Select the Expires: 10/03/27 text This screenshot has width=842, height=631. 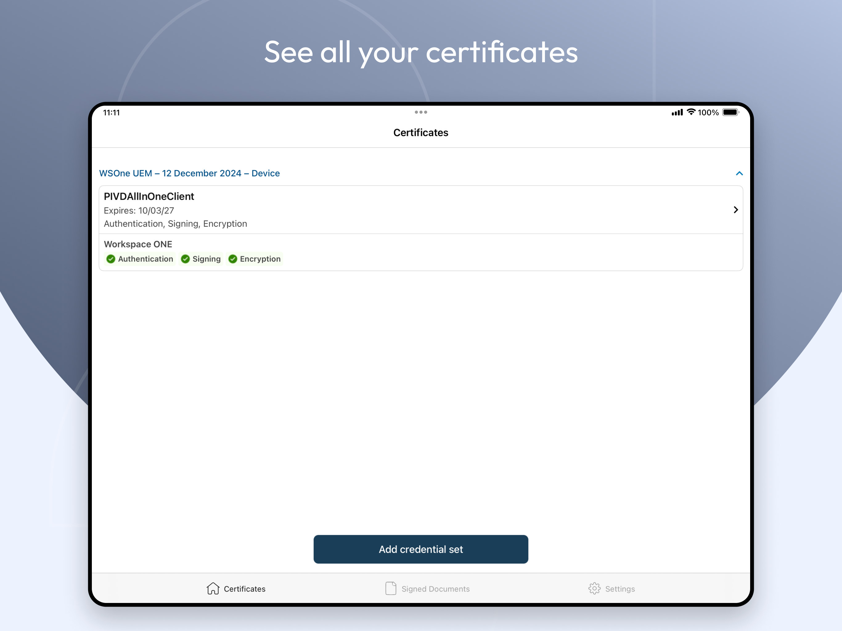(139, 210)
